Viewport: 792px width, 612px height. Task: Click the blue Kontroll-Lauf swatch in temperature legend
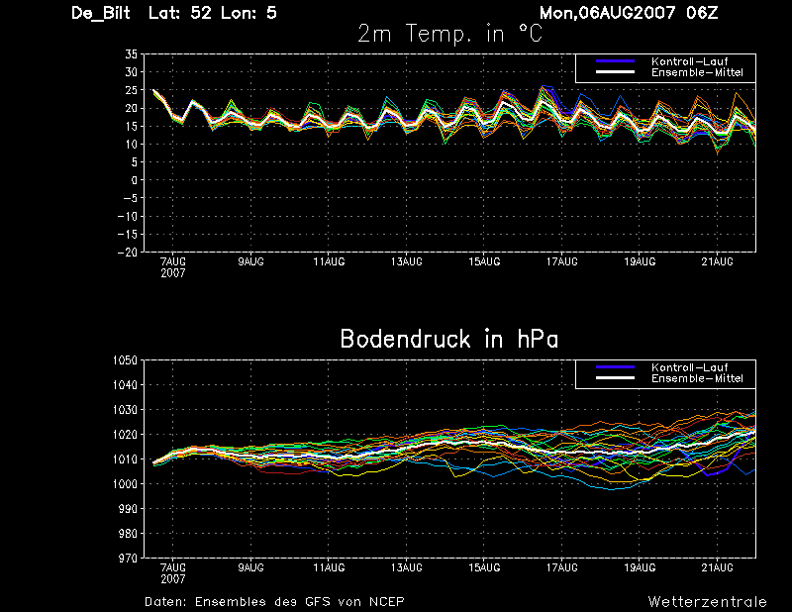615,61
